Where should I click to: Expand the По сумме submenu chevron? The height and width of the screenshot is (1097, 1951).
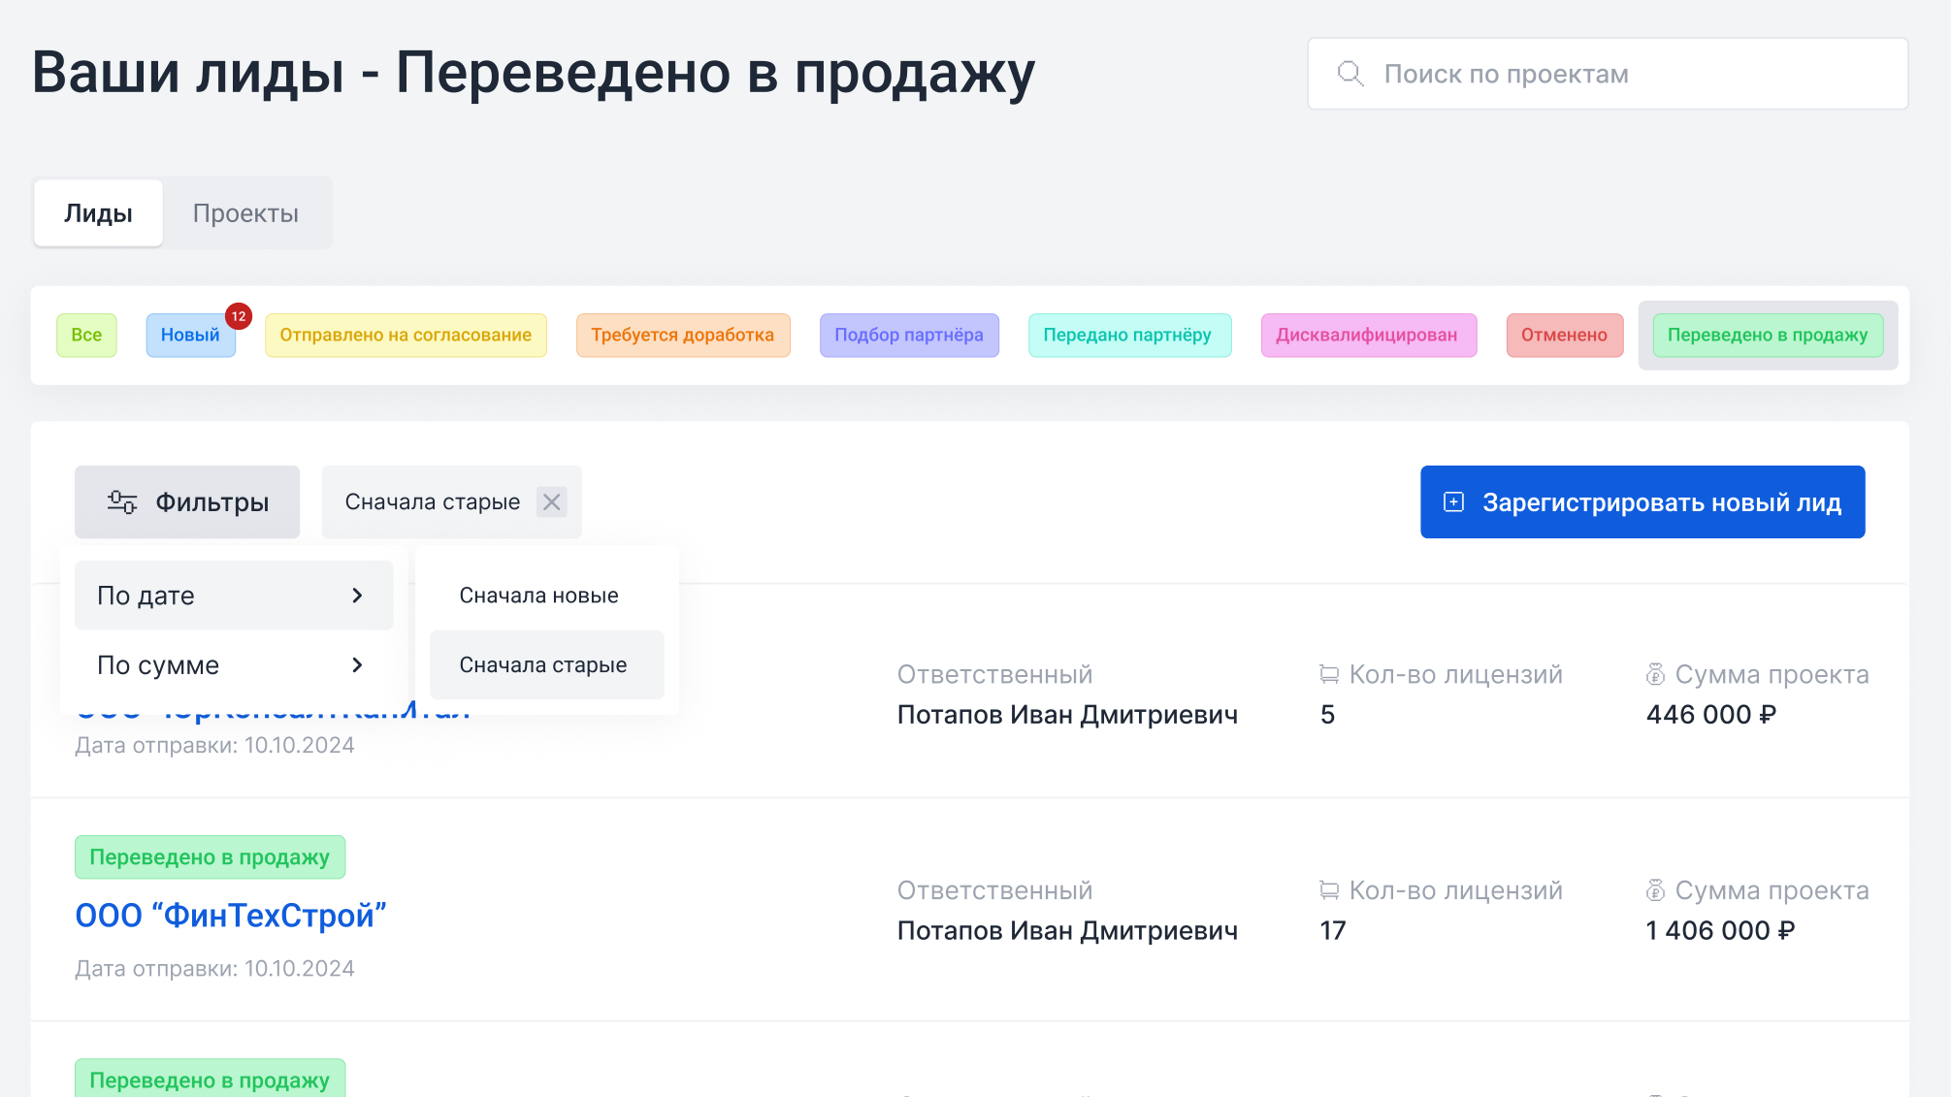(357, 665)
